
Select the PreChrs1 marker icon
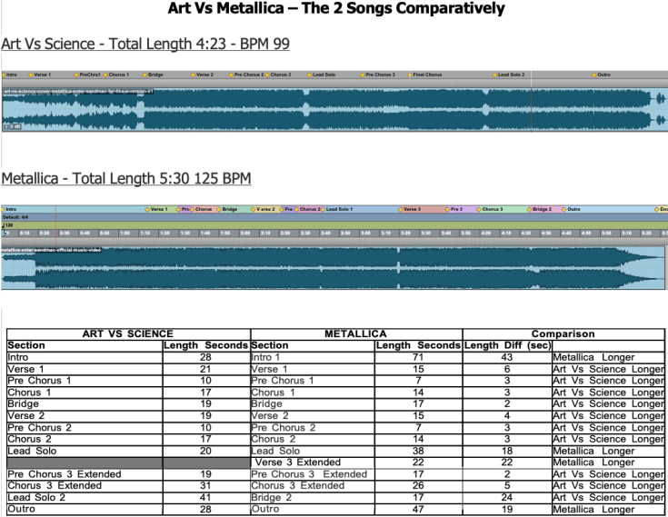[75, 75]
